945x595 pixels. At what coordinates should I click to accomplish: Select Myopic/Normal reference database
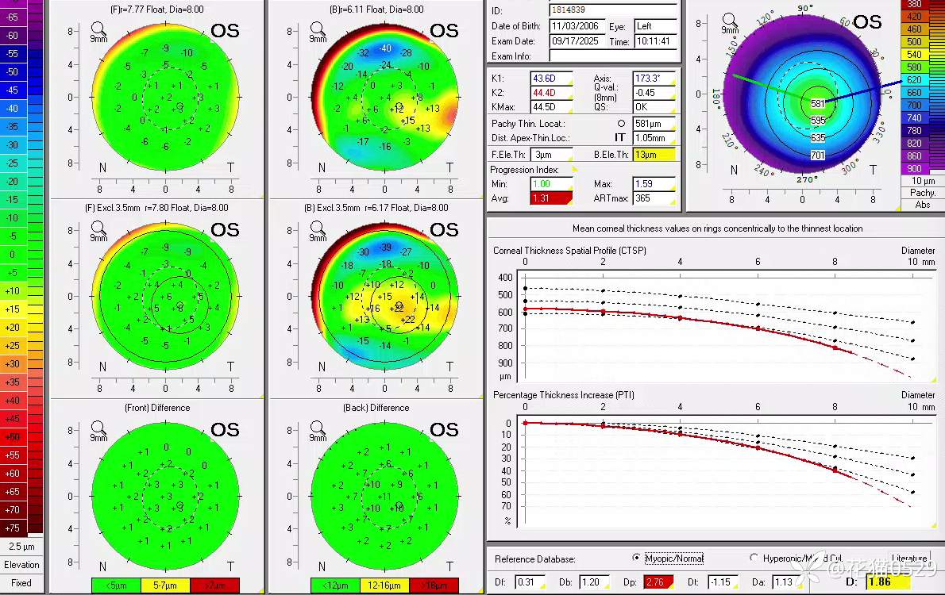point(636,559)
